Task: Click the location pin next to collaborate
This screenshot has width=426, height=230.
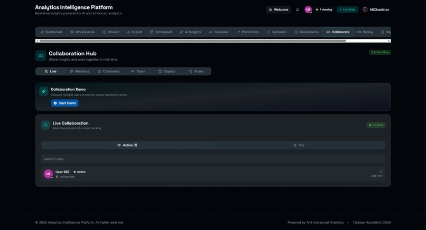Action: coord(57,177)
